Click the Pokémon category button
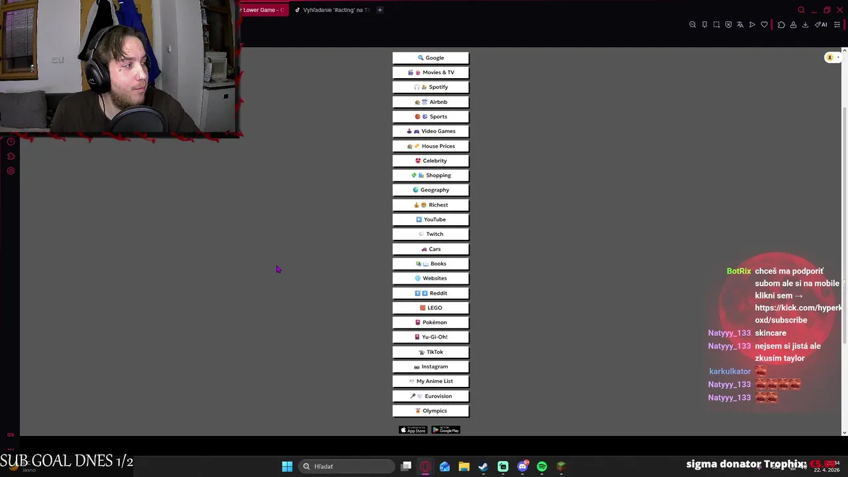 click(x=431, y=322)
